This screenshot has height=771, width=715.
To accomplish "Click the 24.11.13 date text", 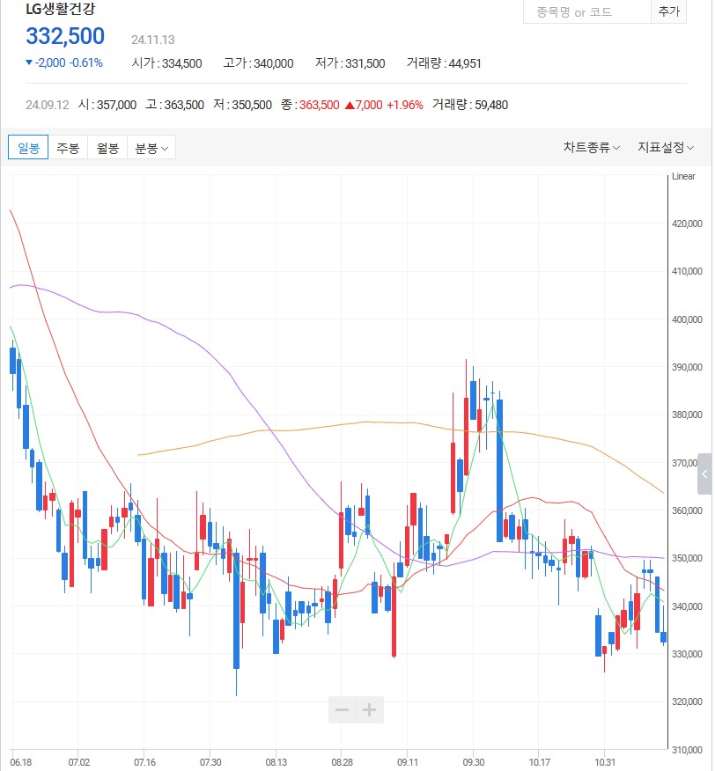I will pyautogui.click(x=153, y=40).
